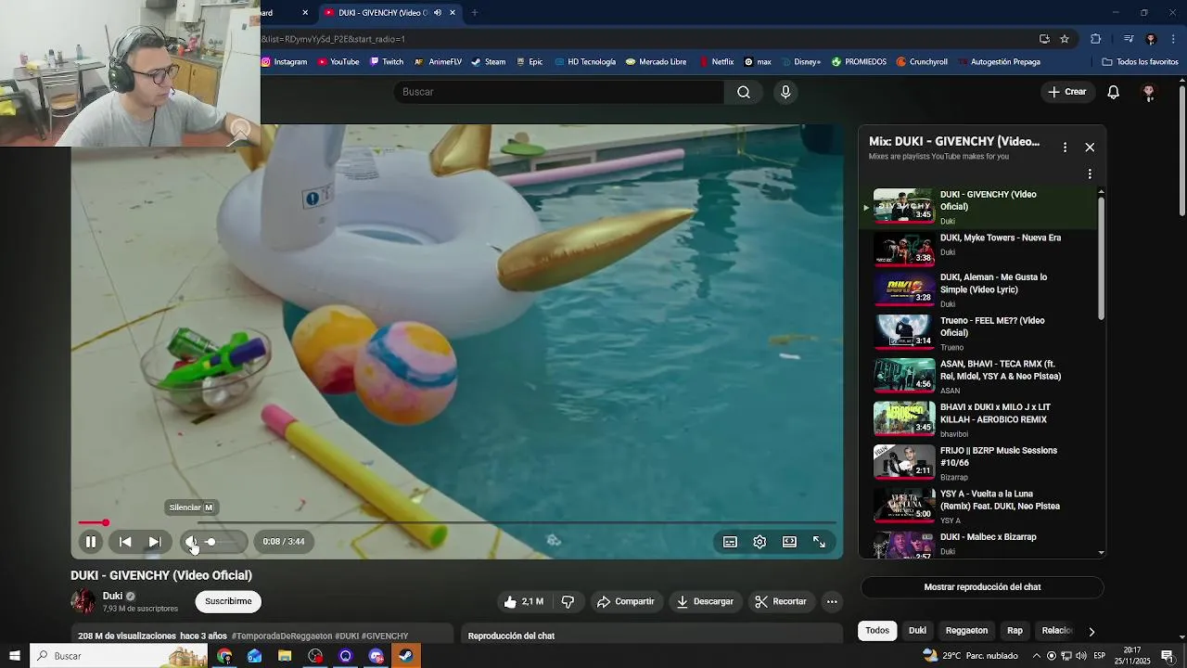Enter fullscreen mode on the video
1187x668 pixels.
coord(819,542)
